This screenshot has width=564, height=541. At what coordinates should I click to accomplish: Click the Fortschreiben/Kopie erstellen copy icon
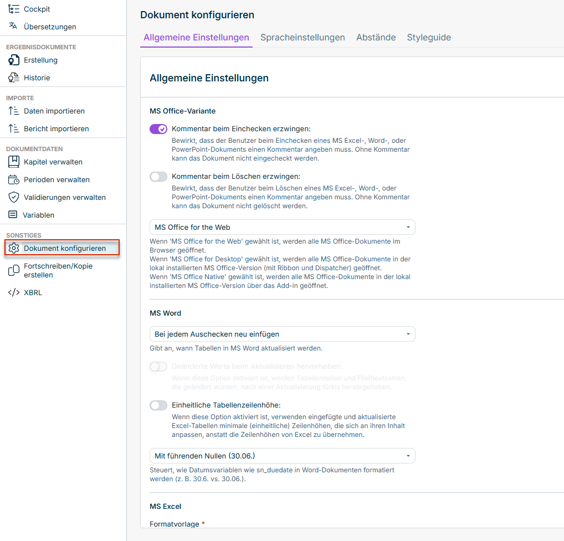click(14, 270)
